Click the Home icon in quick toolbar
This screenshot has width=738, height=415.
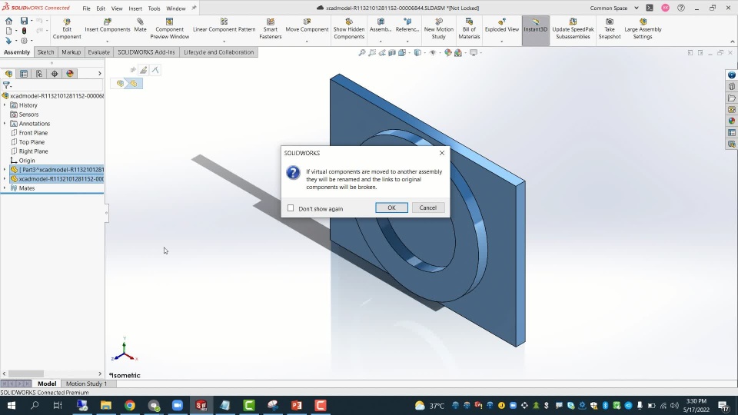click(x=8, y=21)
